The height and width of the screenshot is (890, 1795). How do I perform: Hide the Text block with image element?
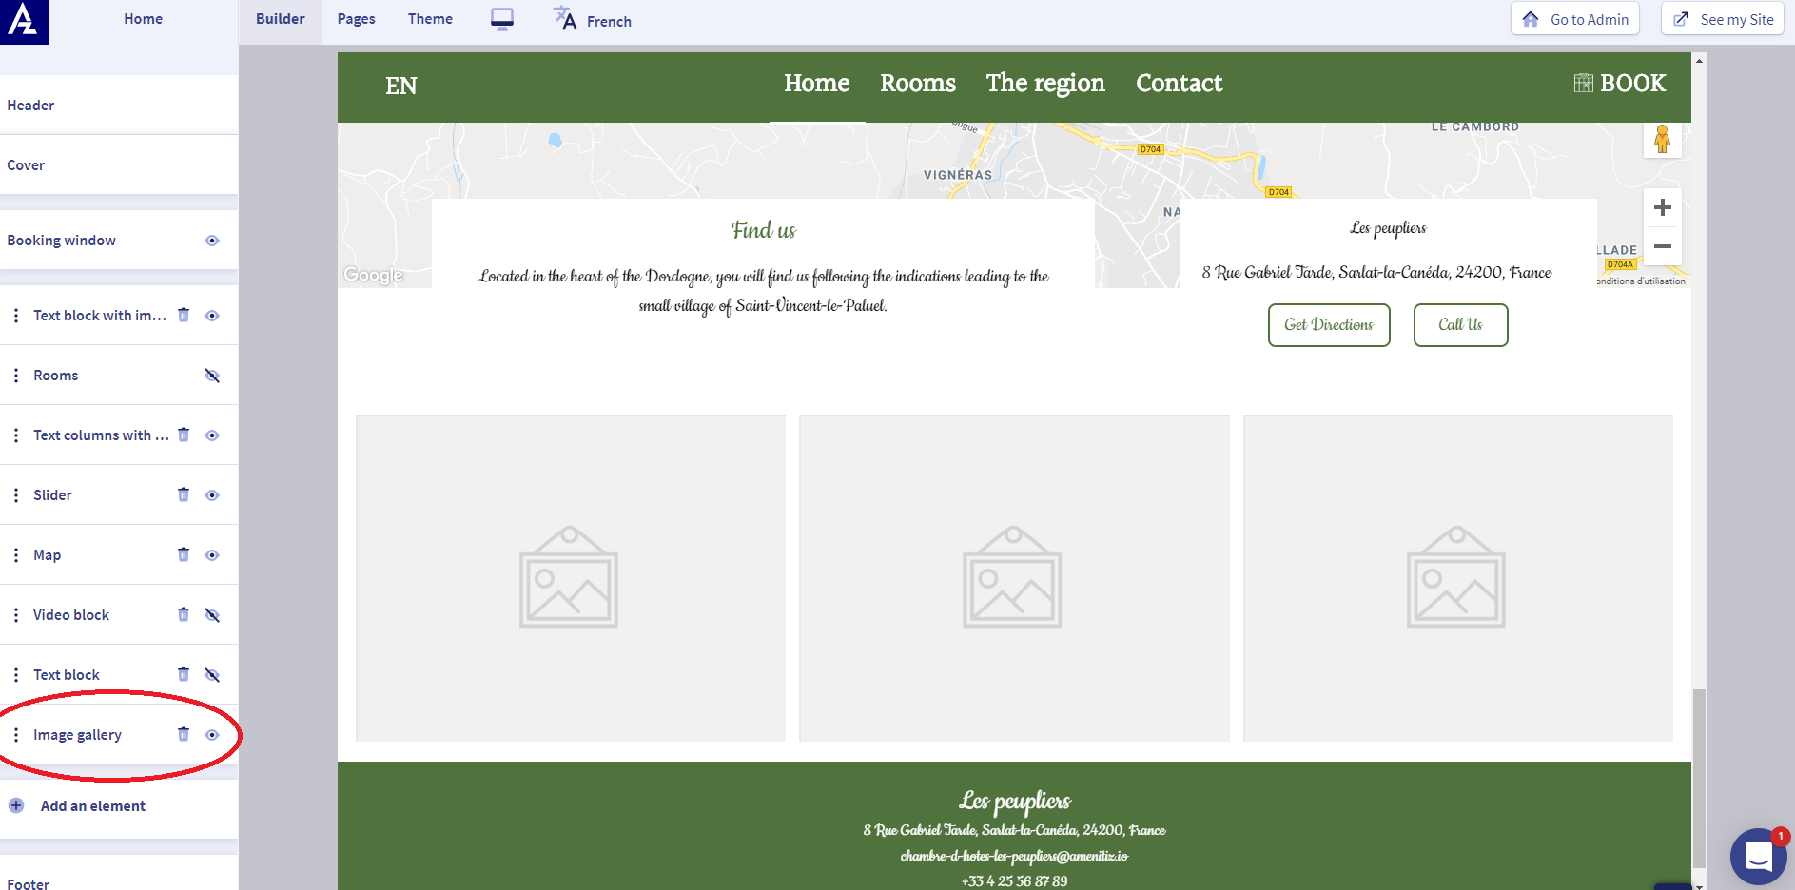212,316
